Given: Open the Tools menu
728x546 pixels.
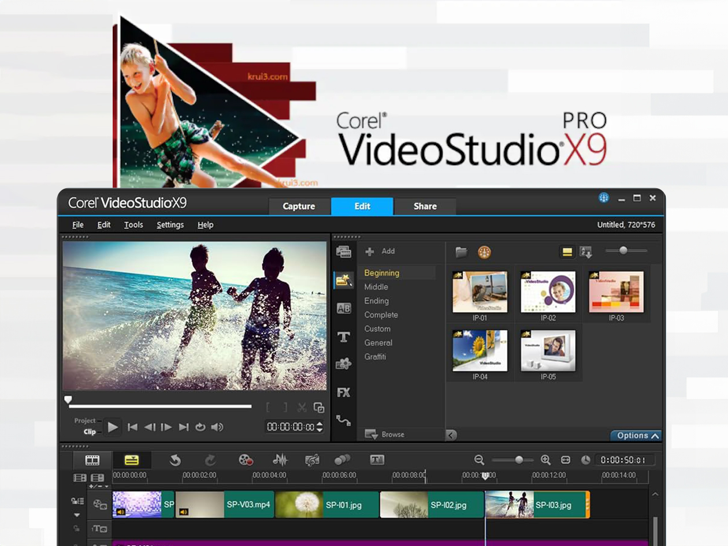Looking at the screenshot, I should pyautogui.click(x=133, y=225).
